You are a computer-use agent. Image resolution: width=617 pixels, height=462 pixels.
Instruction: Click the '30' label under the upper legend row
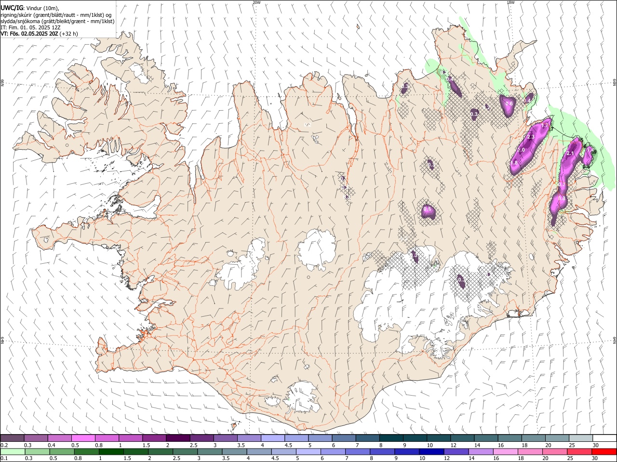click(596, 445)
